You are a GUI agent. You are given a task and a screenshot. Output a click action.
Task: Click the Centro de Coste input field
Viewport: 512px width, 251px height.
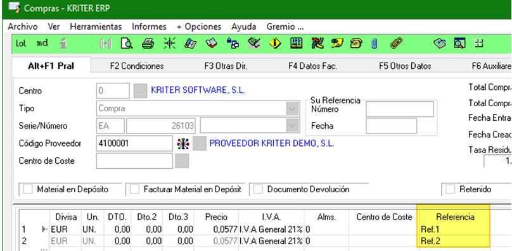click(x=134, y=161)
